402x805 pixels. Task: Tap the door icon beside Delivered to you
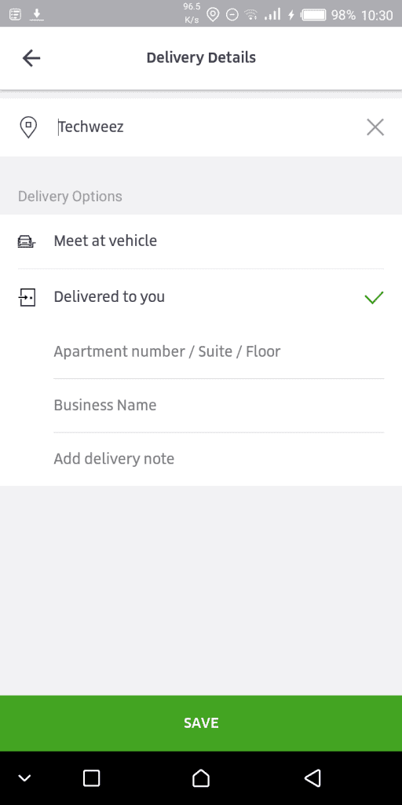tap(27, 296)
